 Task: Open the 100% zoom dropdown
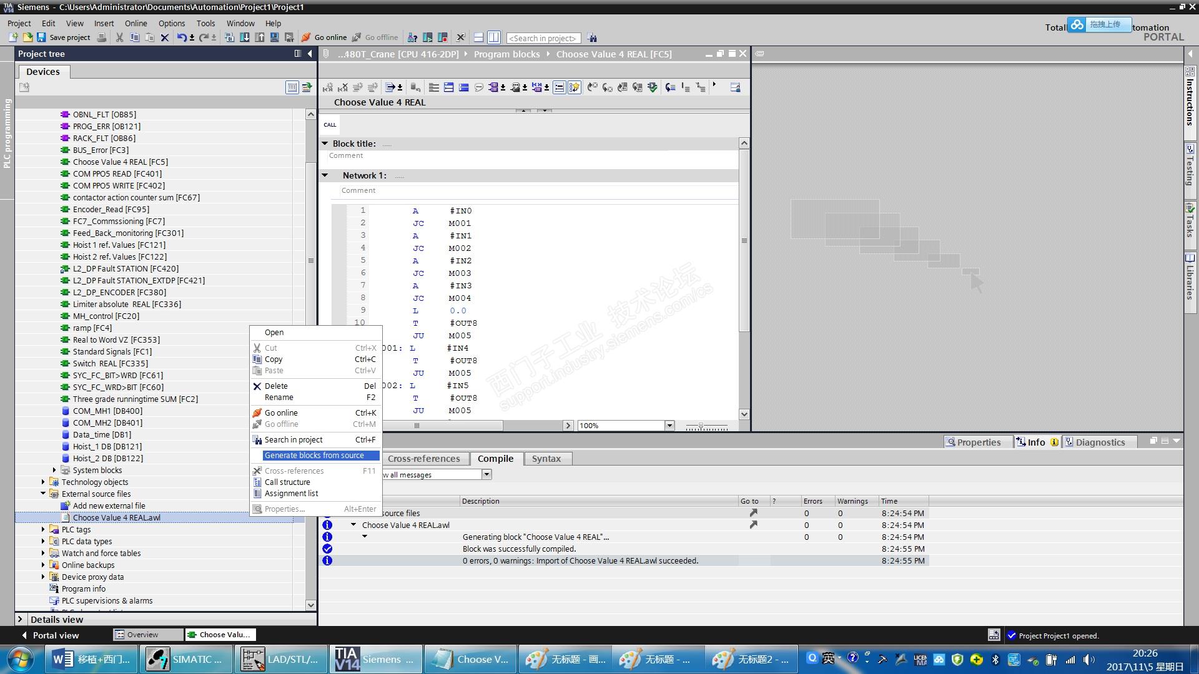coord(669,426)
